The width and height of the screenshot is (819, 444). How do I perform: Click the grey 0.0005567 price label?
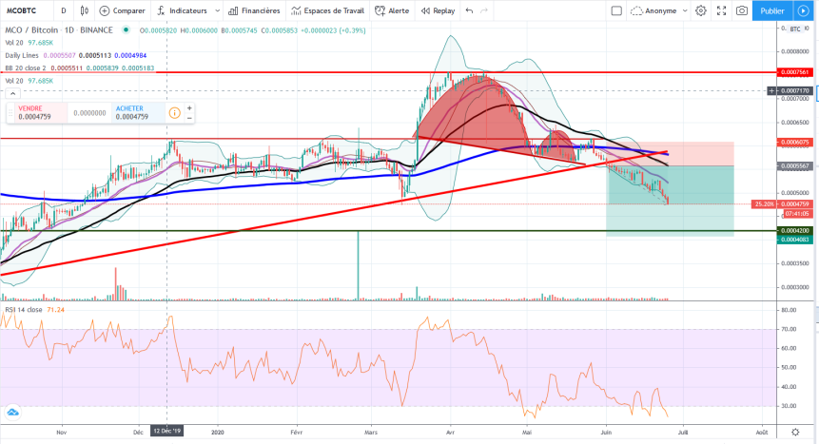pyautogui.click(x=794, y=166)
